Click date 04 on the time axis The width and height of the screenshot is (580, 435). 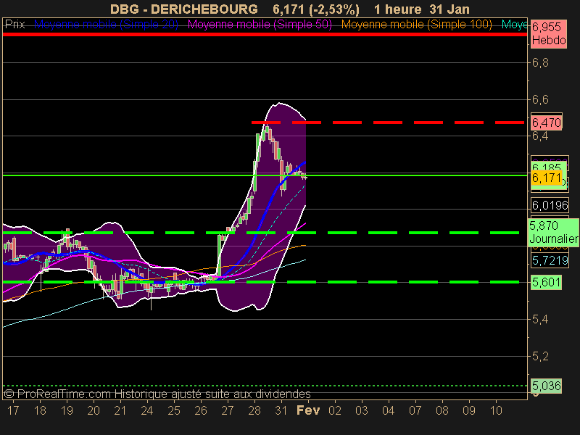coord(389,410)
